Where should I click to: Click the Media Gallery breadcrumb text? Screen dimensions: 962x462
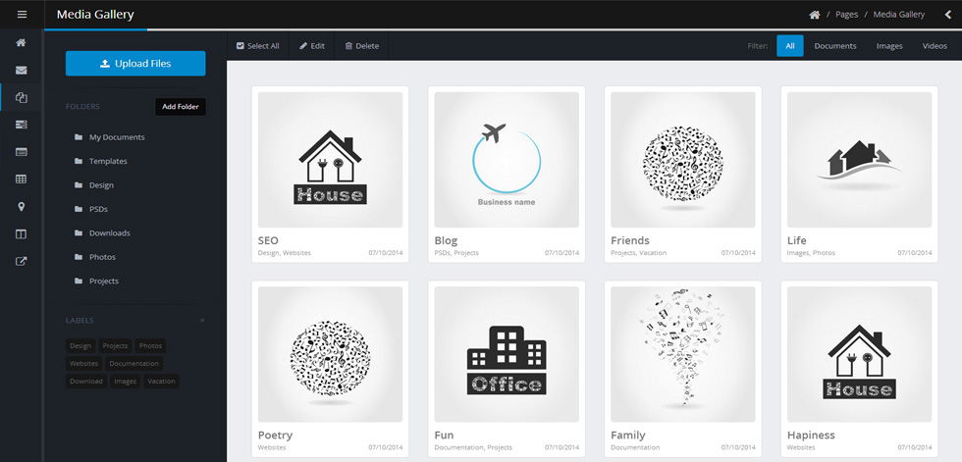(899, 14)
